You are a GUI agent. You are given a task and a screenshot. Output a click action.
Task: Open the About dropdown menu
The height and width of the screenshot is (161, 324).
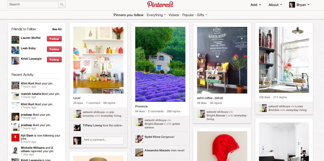275,5
